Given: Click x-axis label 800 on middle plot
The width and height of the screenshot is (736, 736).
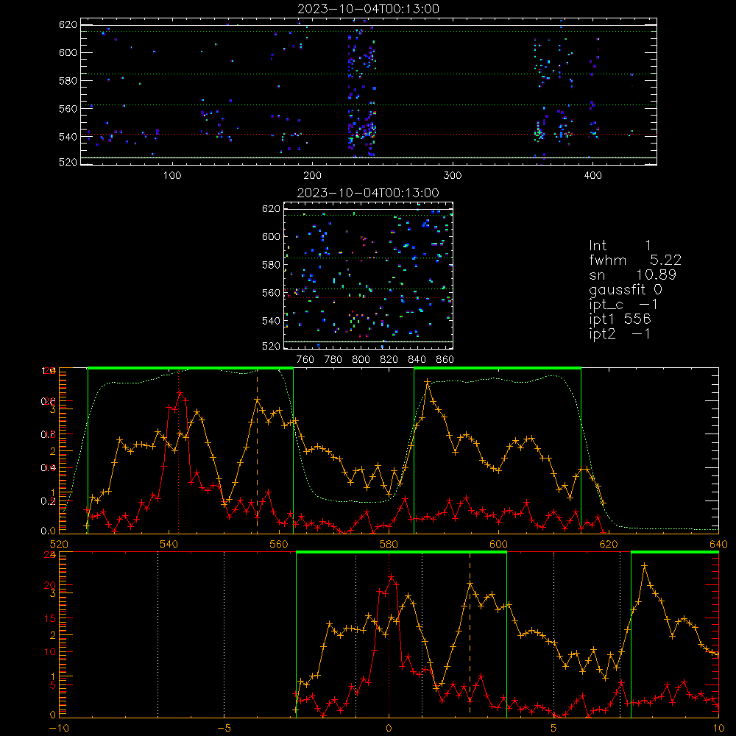Looking at the screenshot, I should coord(361,360).
